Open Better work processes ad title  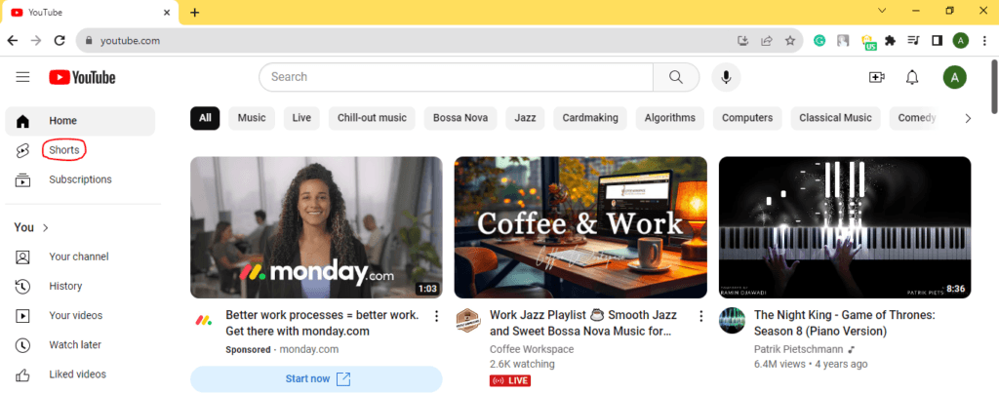[x=322, y=324]
